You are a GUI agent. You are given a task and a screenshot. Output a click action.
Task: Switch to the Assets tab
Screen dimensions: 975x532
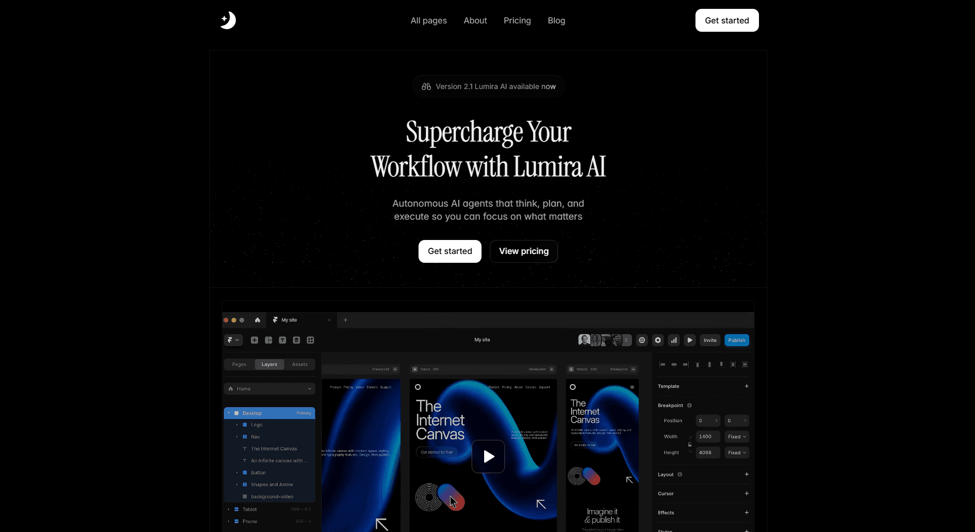[300, 364]
